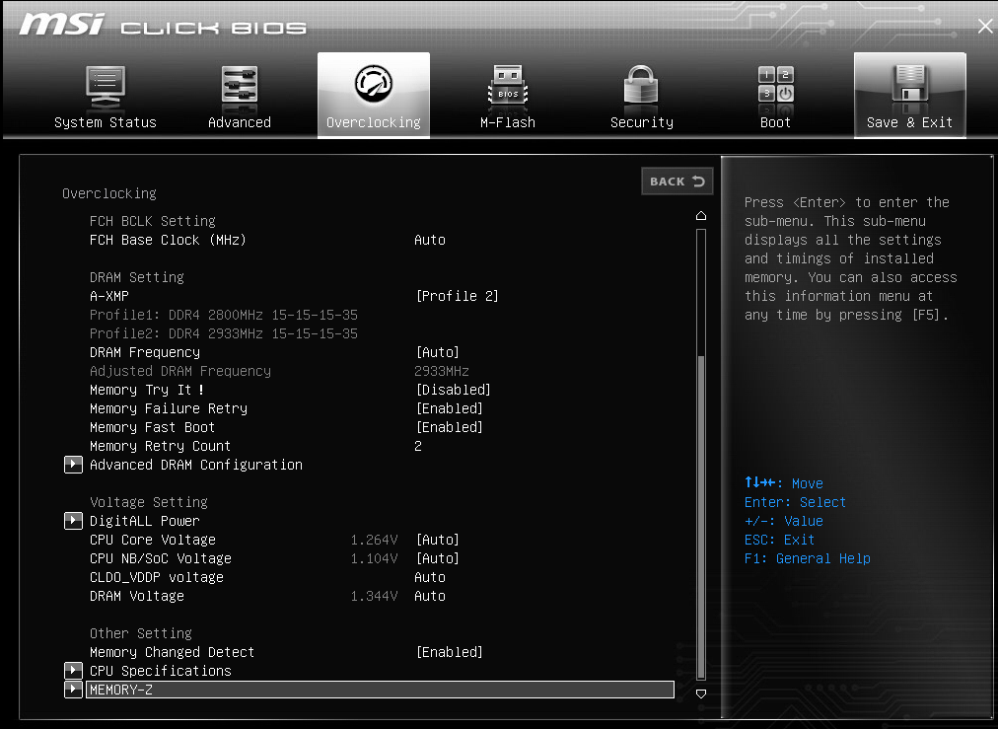Image resolution: width=998 pixels, height=729 pixels.
Task: Edit DRAM Voltage Auto value
Action: pyautogui.click(x=430, y=596)
